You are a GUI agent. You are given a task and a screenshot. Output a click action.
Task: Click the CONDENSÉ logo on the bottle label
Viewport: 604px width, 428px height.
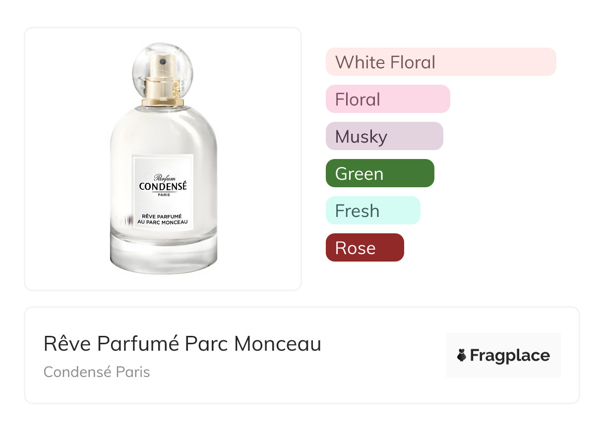coord(163,186)
